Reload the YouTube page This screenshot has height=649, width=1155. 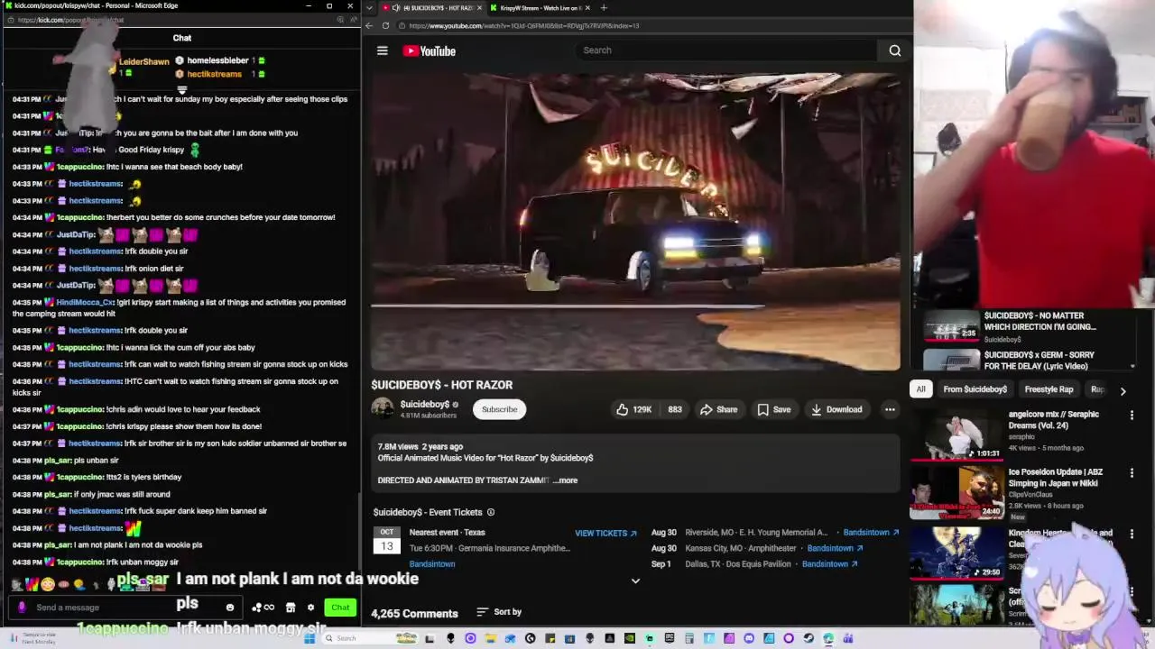(x=385, y=25)
